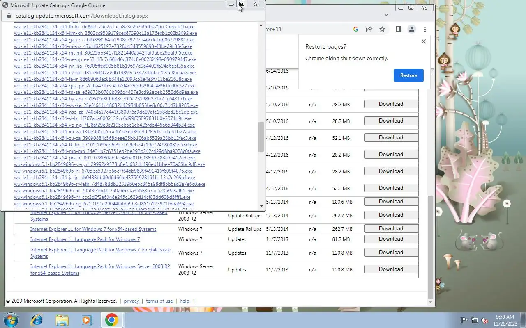Viewport: 526px width, 328px height.
Task: Download the x64-lb-lu language pack file
Action: click(x=104, y=27)
